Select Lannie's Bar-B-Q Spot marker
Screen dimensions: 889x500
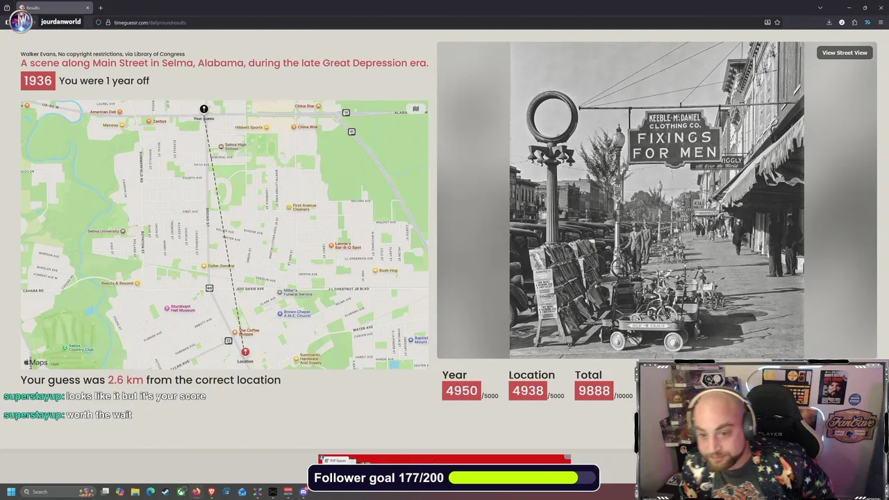pos(331,244)
